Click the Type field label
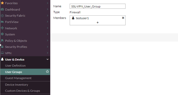178x95 pixels. [x=56, y=12]
